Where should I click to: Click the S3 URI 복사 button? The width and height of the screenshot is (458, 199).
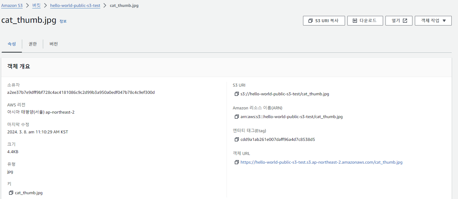(324, 21)
